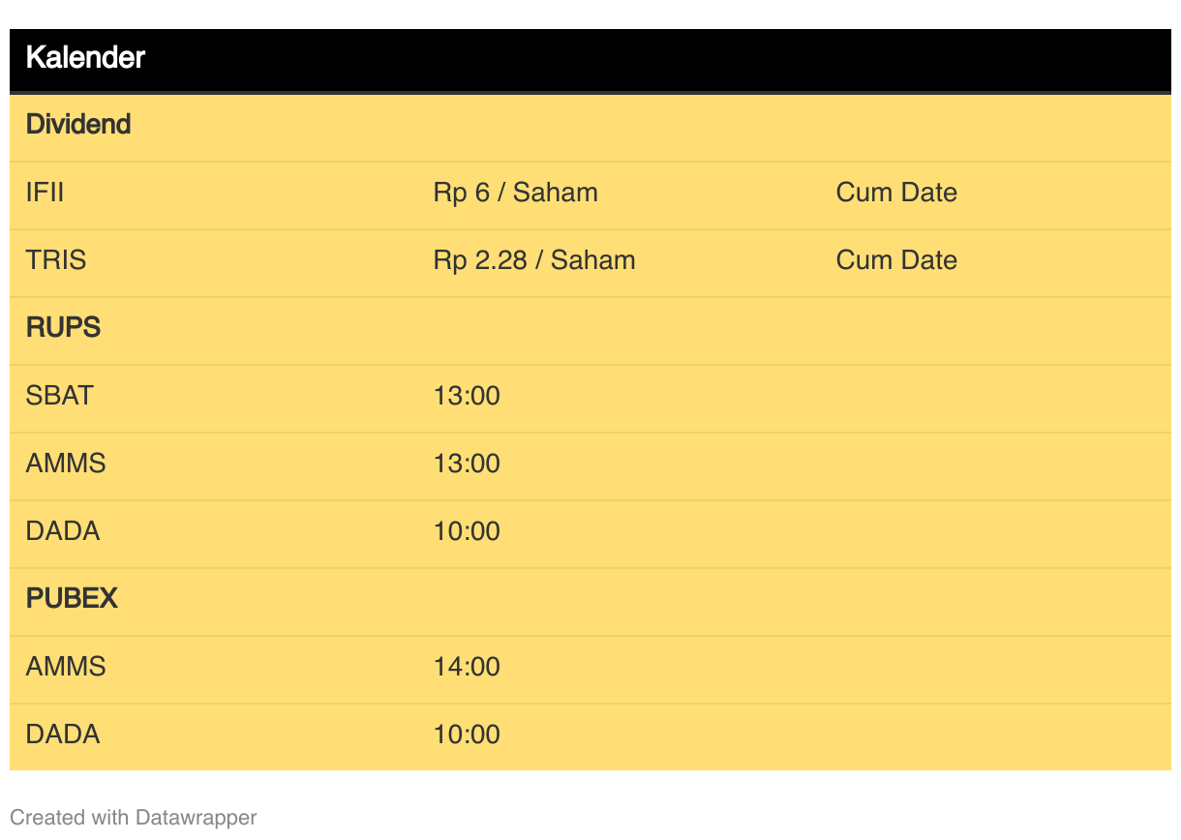Select the RUPS section heading
This screenshot has width=1181, height=840.
tap(64, 328)
